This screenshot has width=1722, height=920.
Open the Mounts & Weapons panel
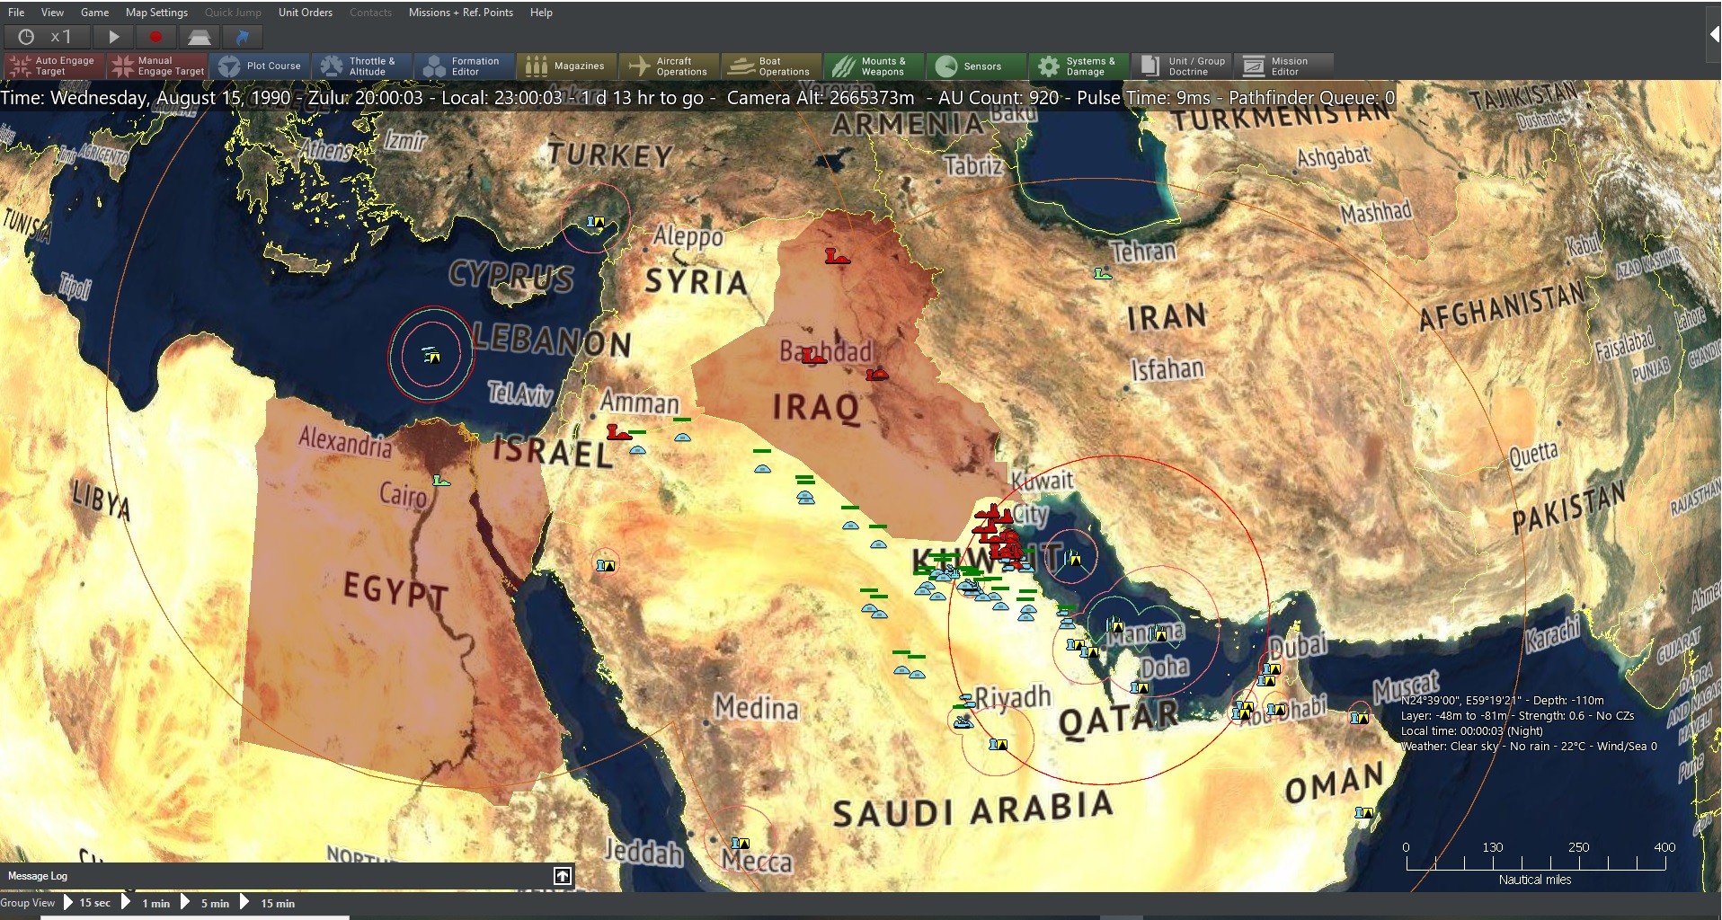pos(874,65)
